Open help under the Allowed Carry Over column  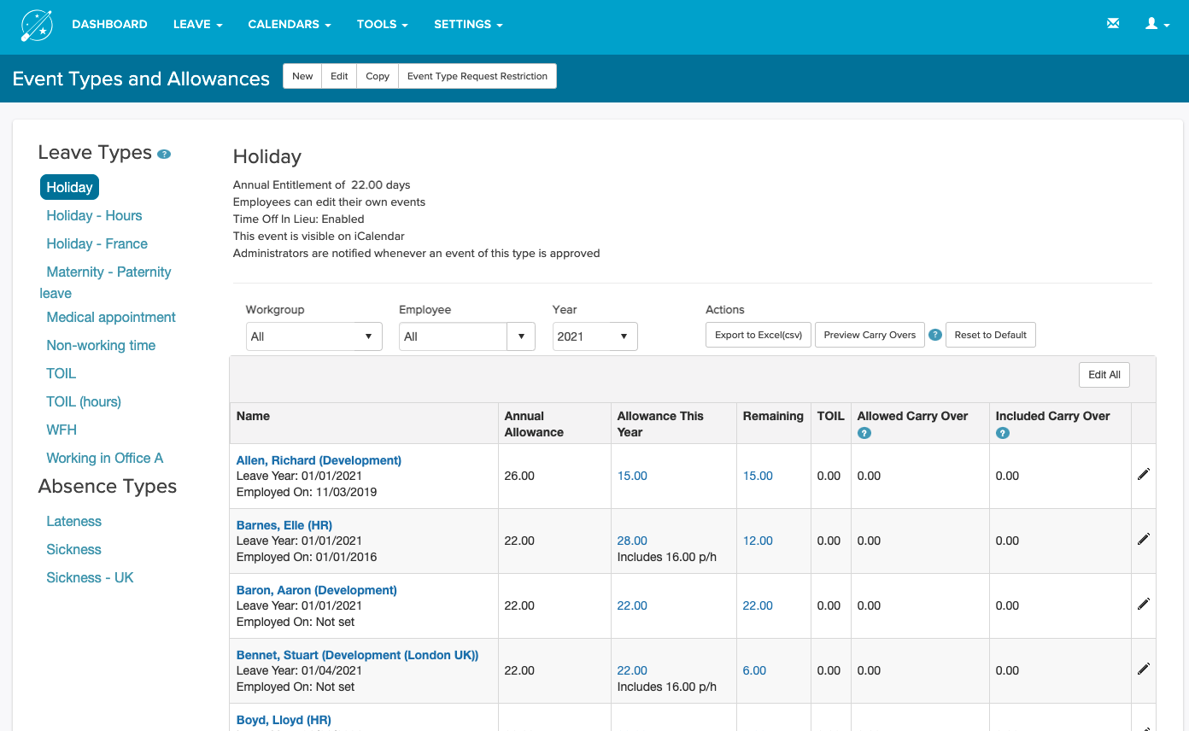pos(864,433)
